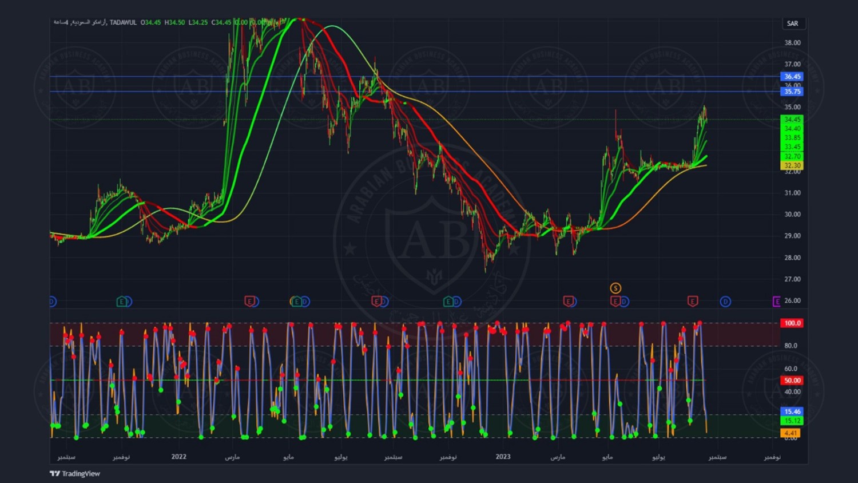This screenshot has height=483, width=858.
Task: Click the 30.00 price axis label
Action: tap(792, 214)
